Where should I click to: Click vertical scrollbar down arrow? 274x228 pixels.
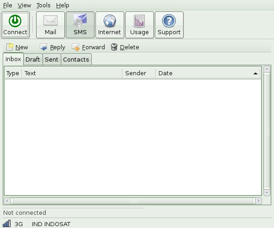click(x=267, y=193)
